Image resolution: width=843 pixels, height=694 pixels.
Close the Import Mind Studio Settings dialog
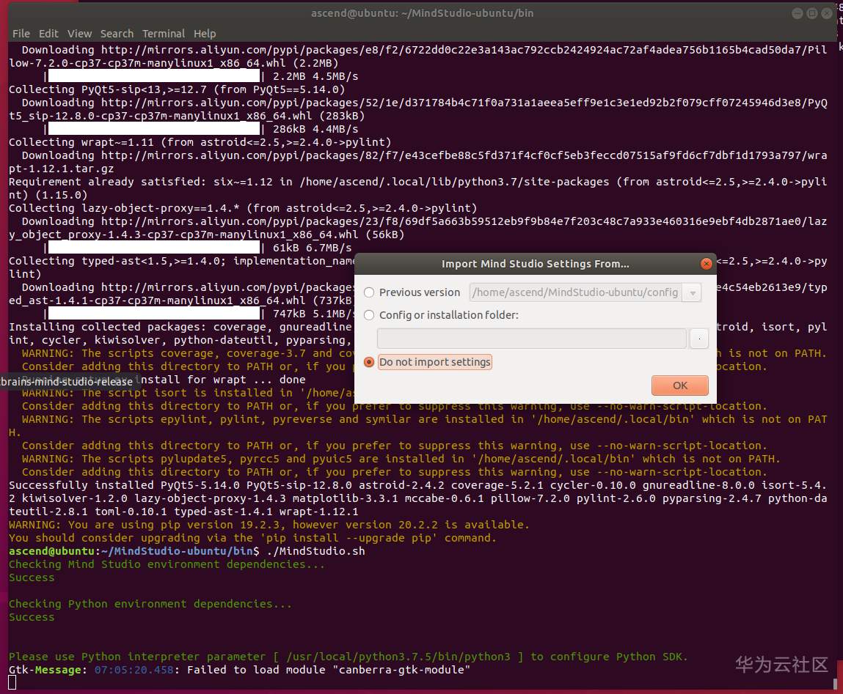(707, 264)
